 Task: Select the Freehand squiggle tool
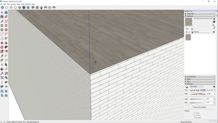(6, 21)
